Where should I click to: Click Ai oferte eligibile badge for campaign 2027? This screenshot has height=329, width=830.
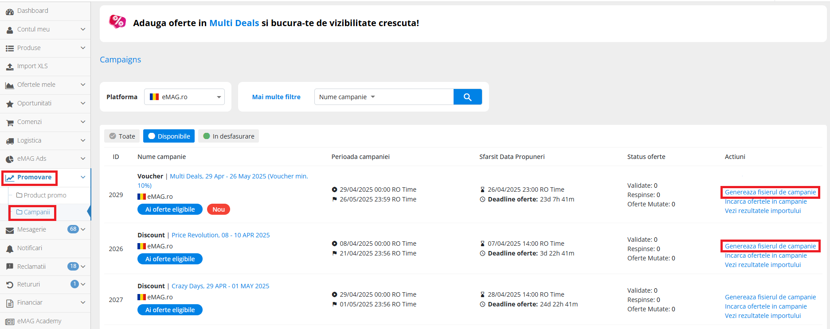170,310
